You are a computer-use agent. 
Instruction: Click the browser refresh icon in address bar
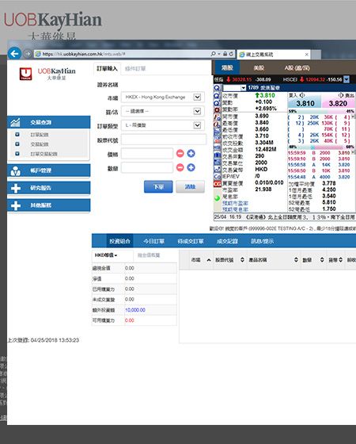231,54
